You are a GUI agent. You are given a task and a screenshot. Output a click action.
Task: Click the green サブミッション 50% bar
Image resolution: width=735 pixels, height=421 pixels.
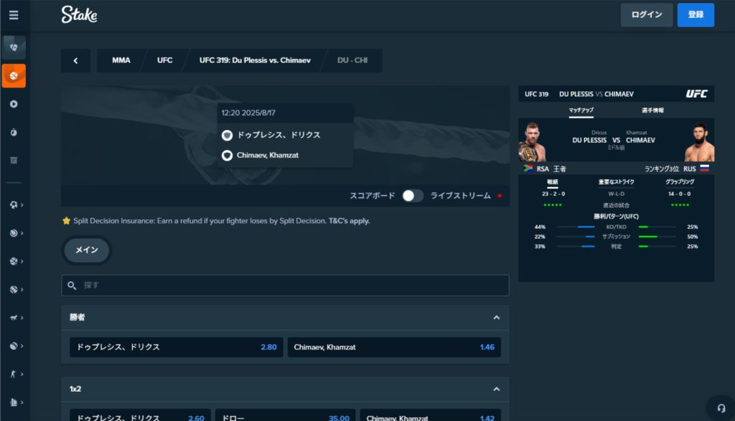[648, 237]
